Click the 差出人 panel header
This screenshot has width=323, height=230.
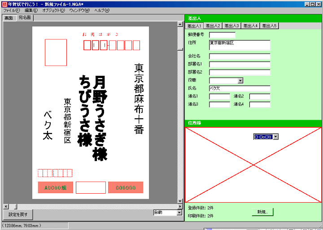(253, 18)
